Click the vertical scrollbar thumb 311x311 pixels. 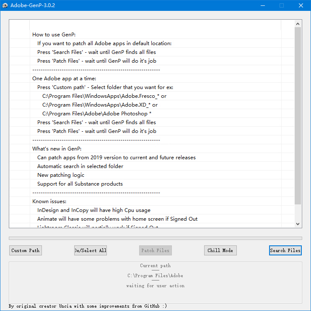[298, 116]
